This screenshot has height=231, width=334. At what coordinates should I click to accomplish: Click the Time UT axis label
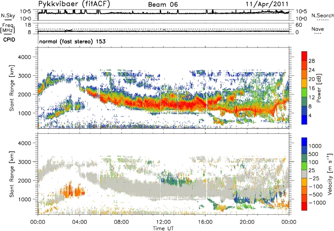point(163,228)
